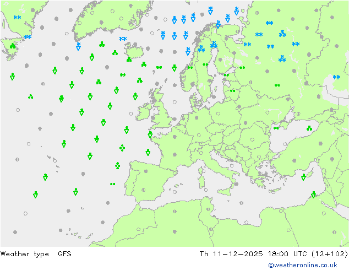Select the '(12+102)' forecast offset text
The height and width of the screenshot is (270, 349).
point(330,253)
